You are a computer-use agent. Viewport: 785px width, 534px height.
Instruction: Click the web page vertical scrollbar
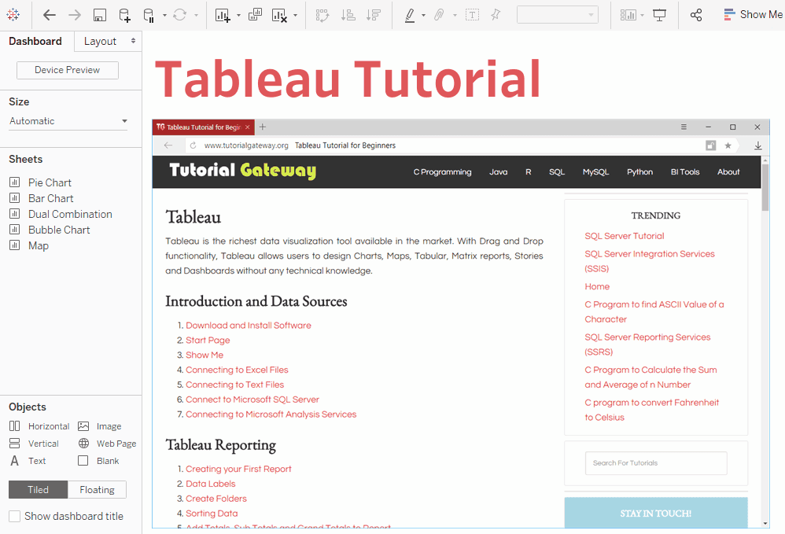[x=765, y=186]
